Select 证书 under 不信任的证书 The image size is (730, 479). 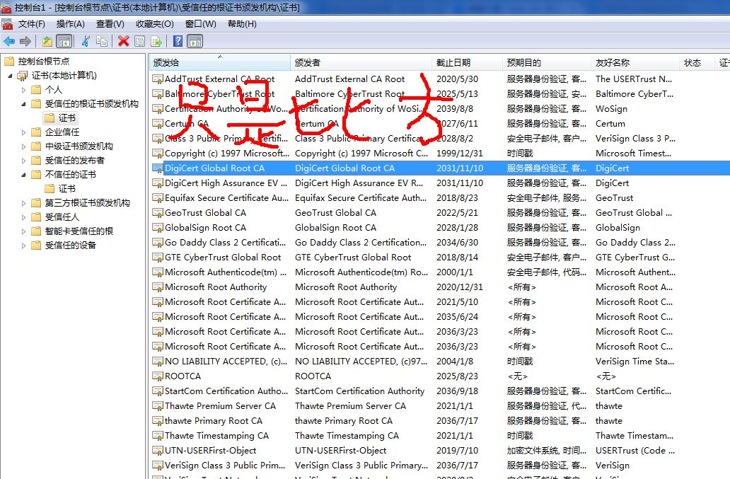click(x=66, y=188)
